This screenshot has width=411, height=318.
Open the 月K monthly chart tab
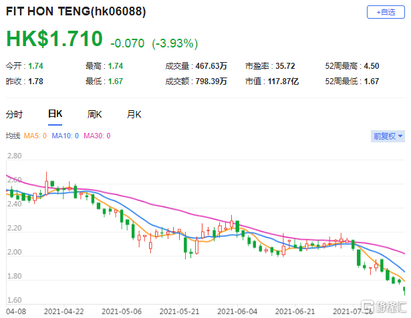[x=134, y=114]
